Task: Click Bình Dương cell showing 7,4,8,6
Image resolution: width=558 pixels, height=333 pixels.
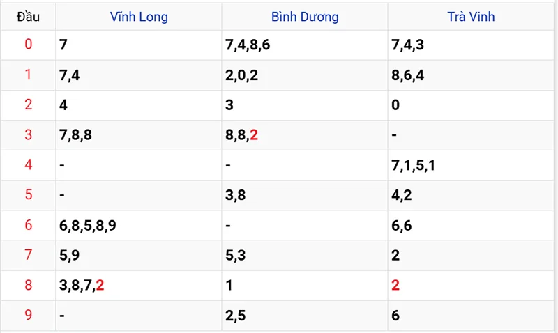Action: point(248,45)
